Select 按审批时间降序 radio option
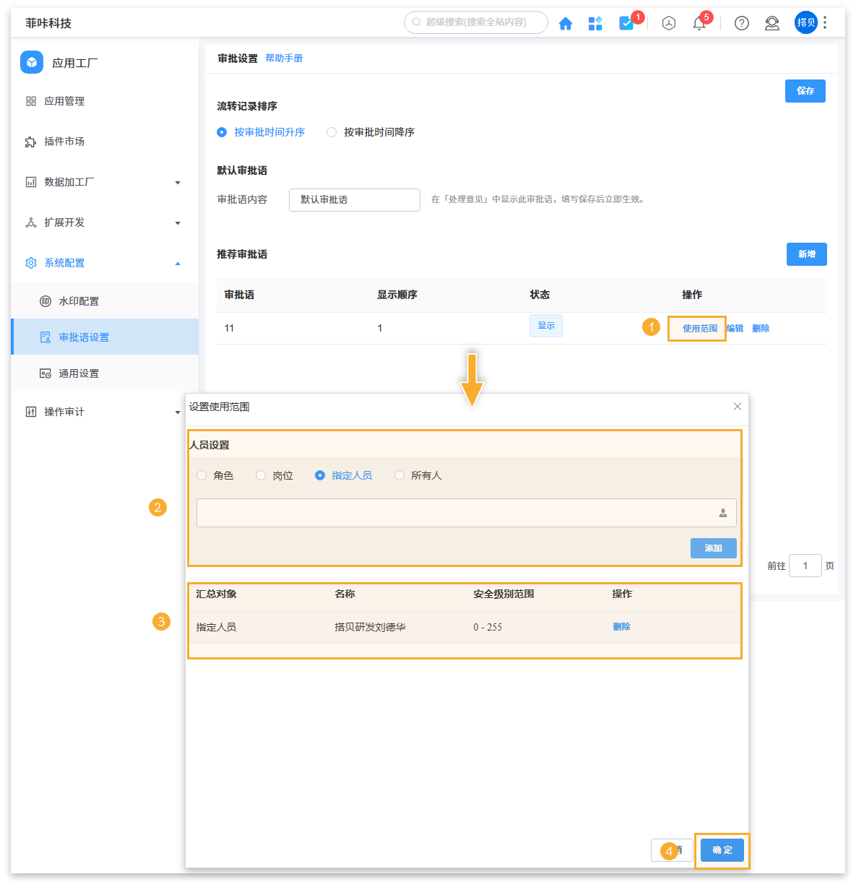Screen dimensions: 856x887 click(x=332, y=132)
